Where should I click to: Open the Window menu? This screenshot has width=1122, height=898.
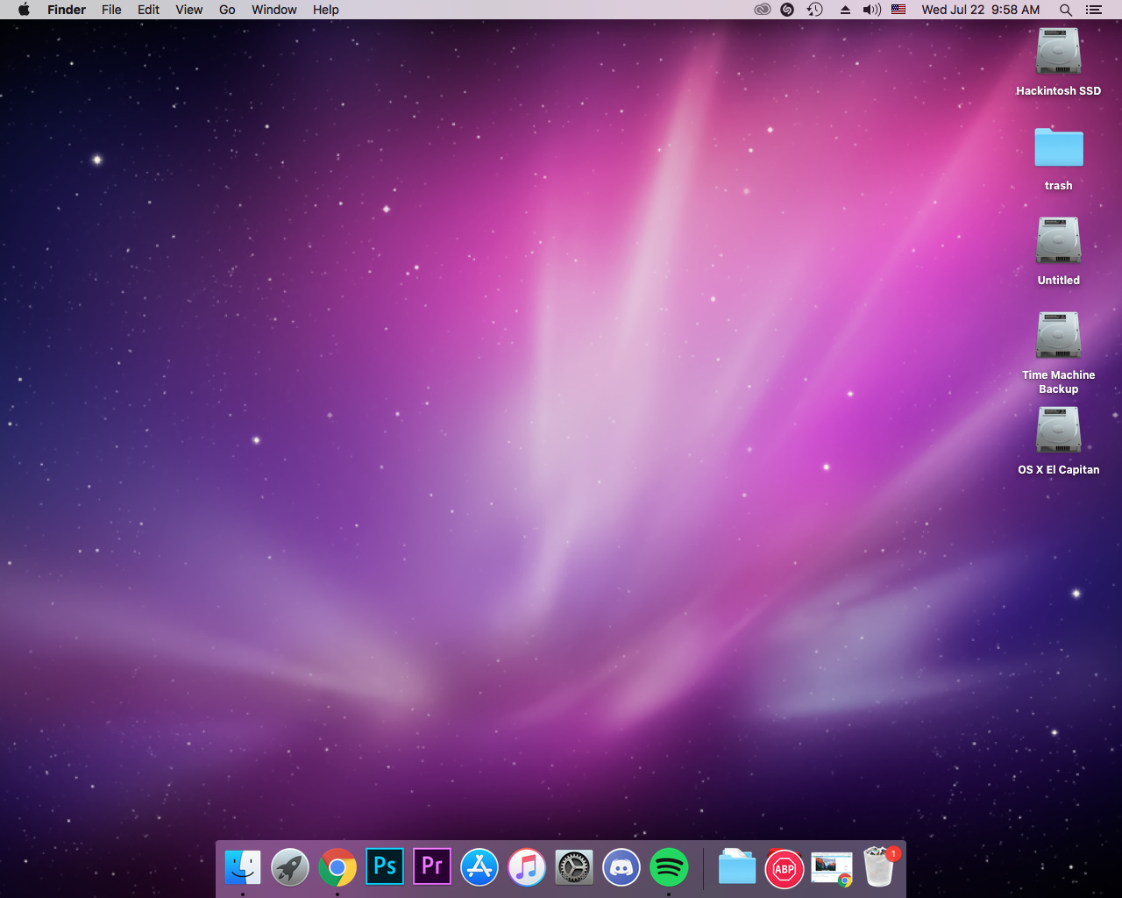[x=273, y=10]
